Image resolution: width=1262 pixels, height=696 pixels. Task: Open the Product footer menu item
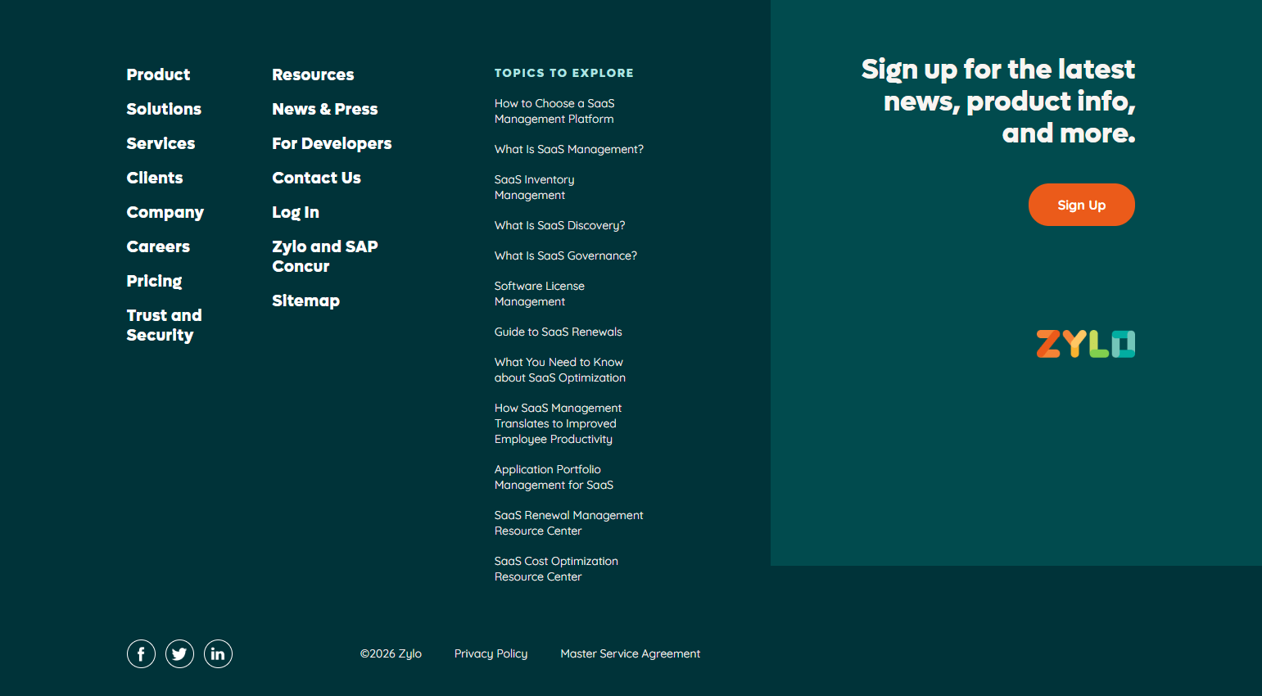tap(158, 75)
